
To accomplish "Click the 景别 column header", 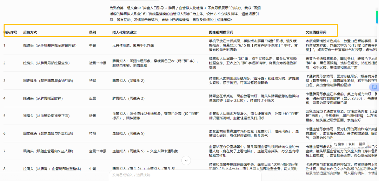I will pyautogui.click(x=93, y=32).
